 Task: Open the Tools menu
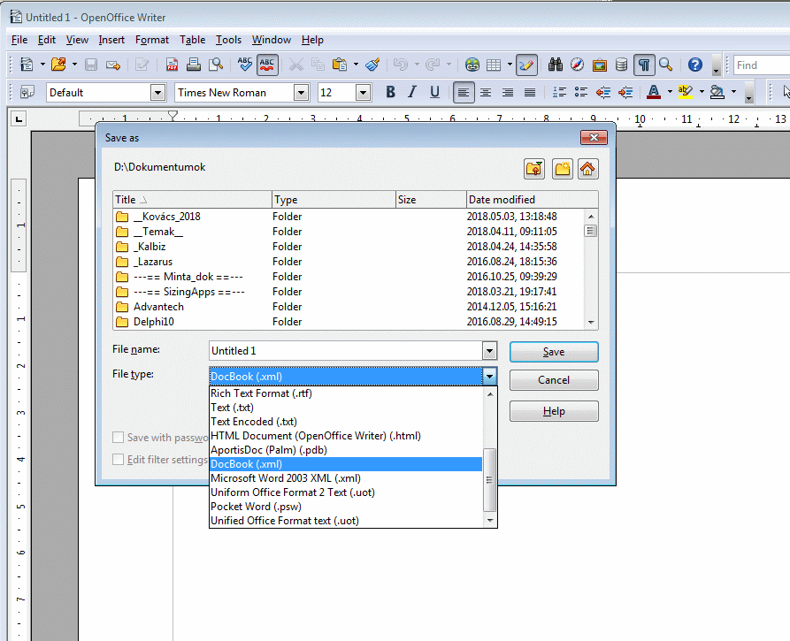click(228, 40)
